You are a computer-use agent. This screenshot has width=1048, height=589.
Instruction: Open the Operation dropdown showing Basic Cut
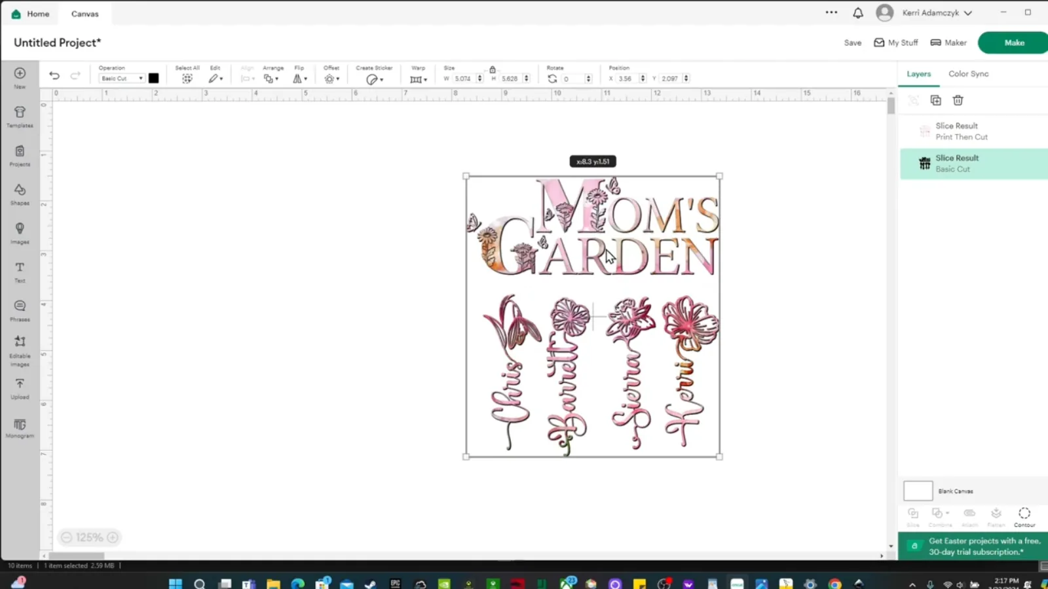point(121,79)
